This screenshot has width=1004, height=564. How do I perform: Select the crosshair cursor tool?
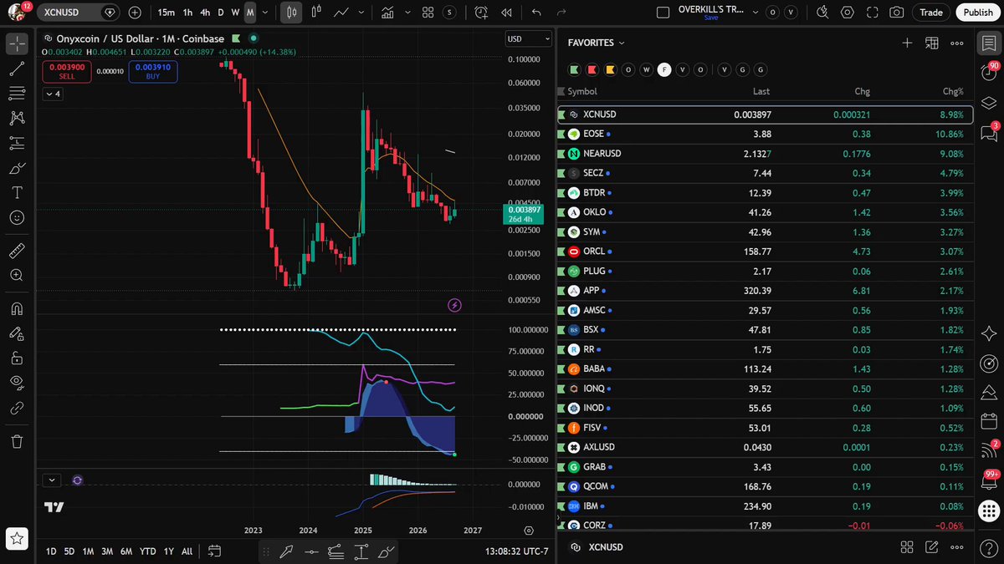(17, 43)
